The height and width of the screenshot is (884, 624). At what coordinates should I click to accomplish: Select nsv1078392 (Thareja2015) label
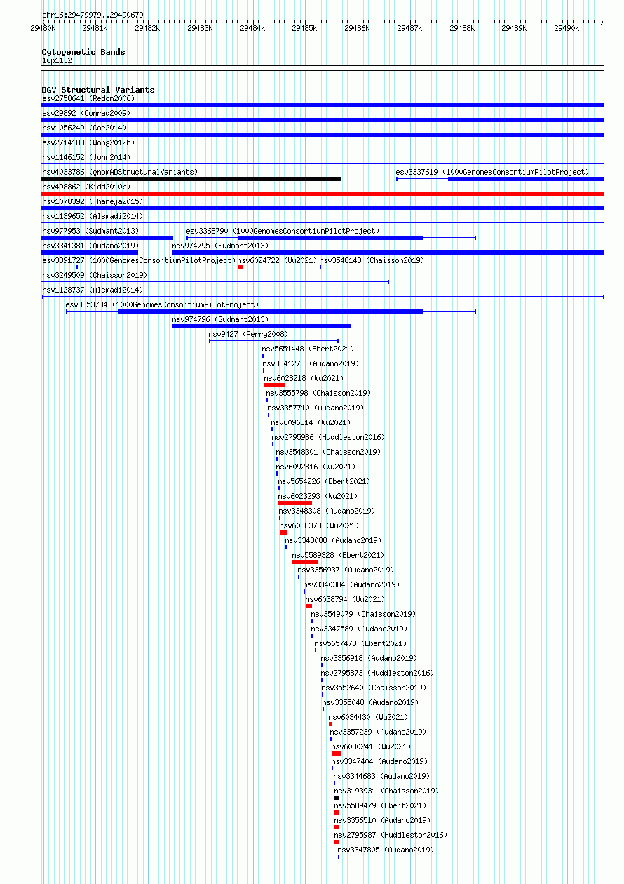93,201
